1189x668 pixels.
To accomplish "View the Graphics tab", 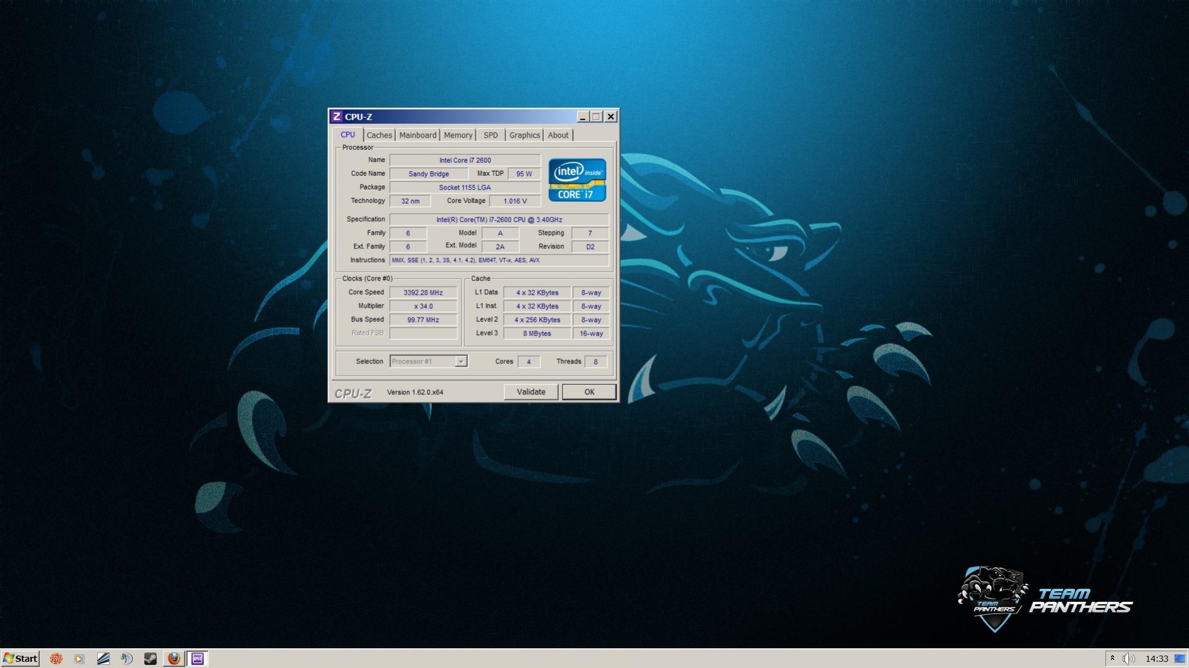I will (525, 135).
